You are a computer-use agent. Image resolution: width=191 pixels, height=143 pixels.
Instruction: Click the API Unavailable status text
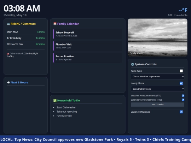[177, 15]
